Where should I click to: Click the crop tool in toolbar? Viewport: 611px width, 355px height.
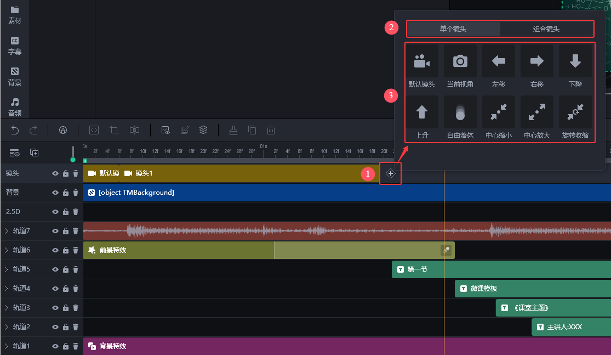114,130
